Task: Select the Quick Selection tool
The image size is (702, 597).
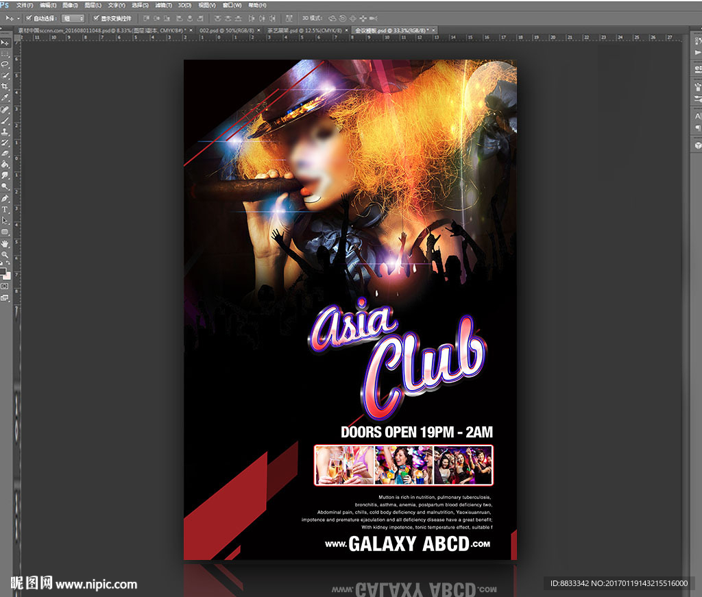Action: [5, 75]
